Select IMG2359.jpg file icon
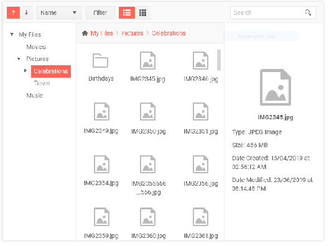The width and height of the screenshot is (329, 246). pos(102,217)
